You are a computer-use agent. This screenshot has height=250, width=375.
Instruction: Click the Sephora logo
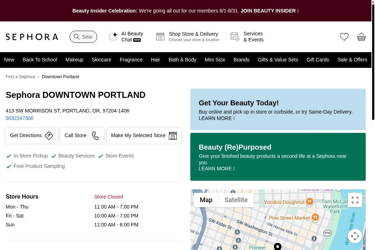tap(32, 37)
